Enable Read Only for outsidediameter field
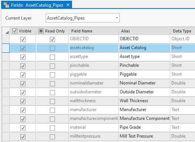This screenshot has width=195, height=142. pyautogui.click(x=52, y=93)
